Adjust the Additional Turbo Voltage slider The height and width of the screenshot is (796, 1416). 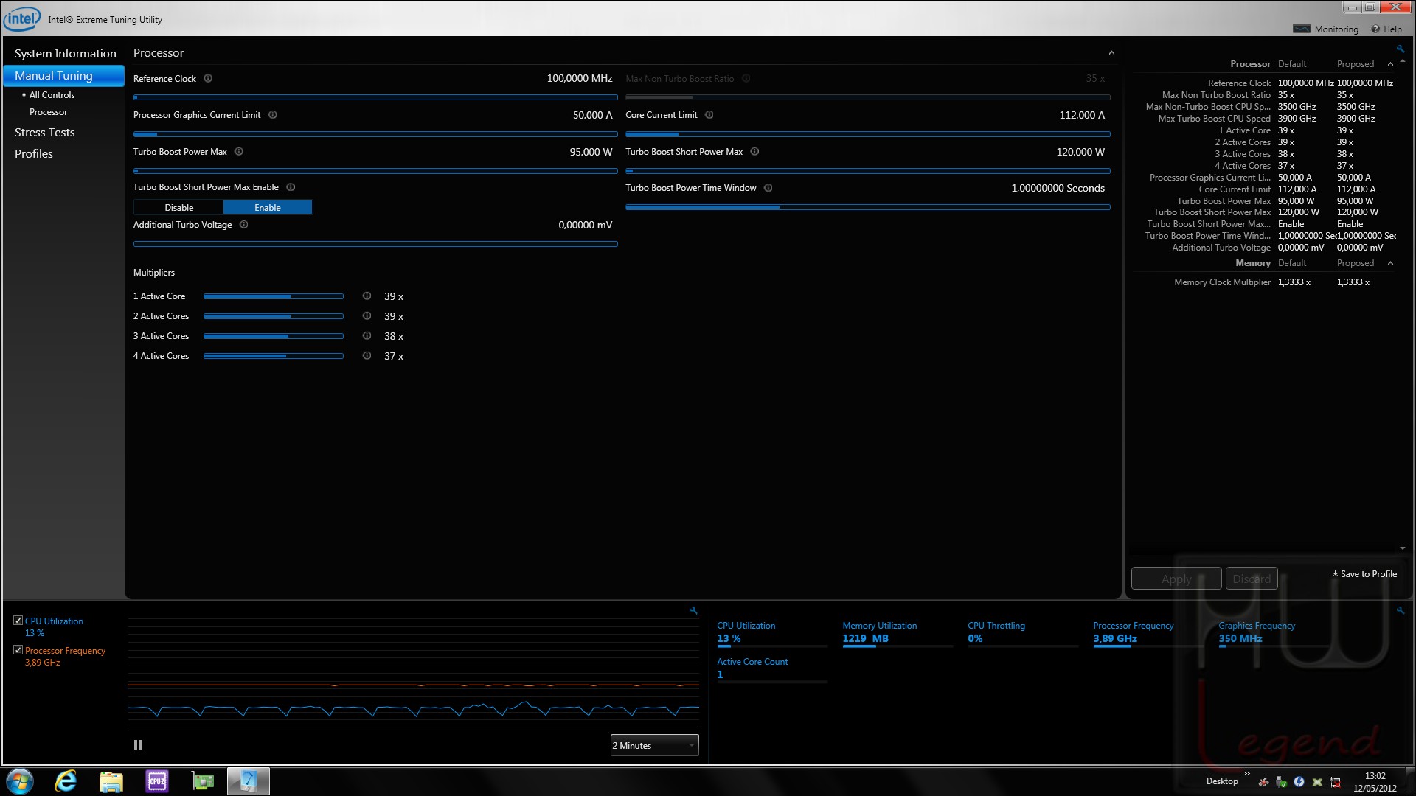click(x=375, y=244)
